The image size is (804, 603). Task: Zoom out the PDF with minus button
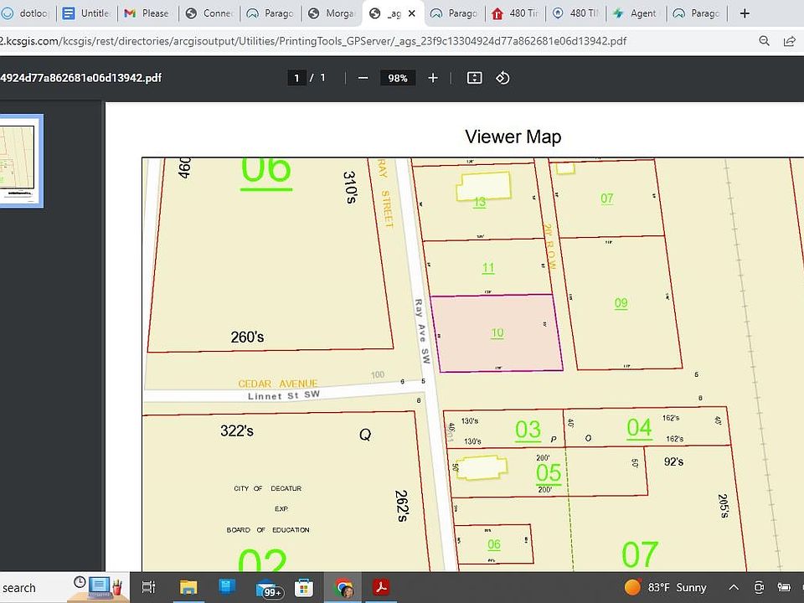363,78
